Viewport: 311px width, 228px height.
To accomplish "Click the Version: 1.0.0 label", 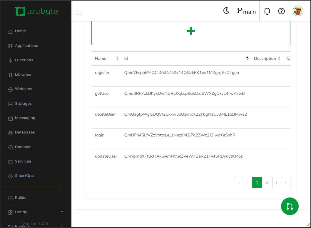I will [x=35, y=224].
